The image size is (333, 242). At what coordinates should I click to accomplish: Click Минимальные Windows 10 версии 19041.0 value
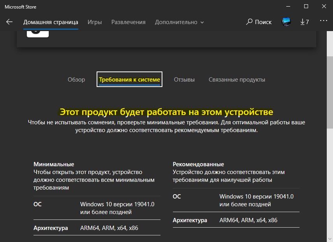[x=117, y=208]
